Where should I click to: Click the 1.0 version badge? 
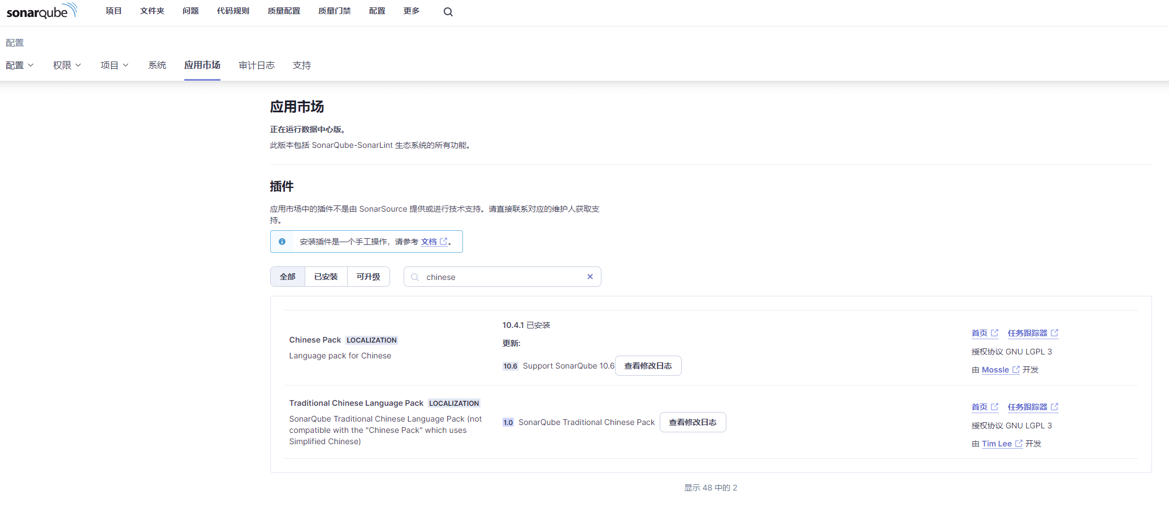click(508, 422)
